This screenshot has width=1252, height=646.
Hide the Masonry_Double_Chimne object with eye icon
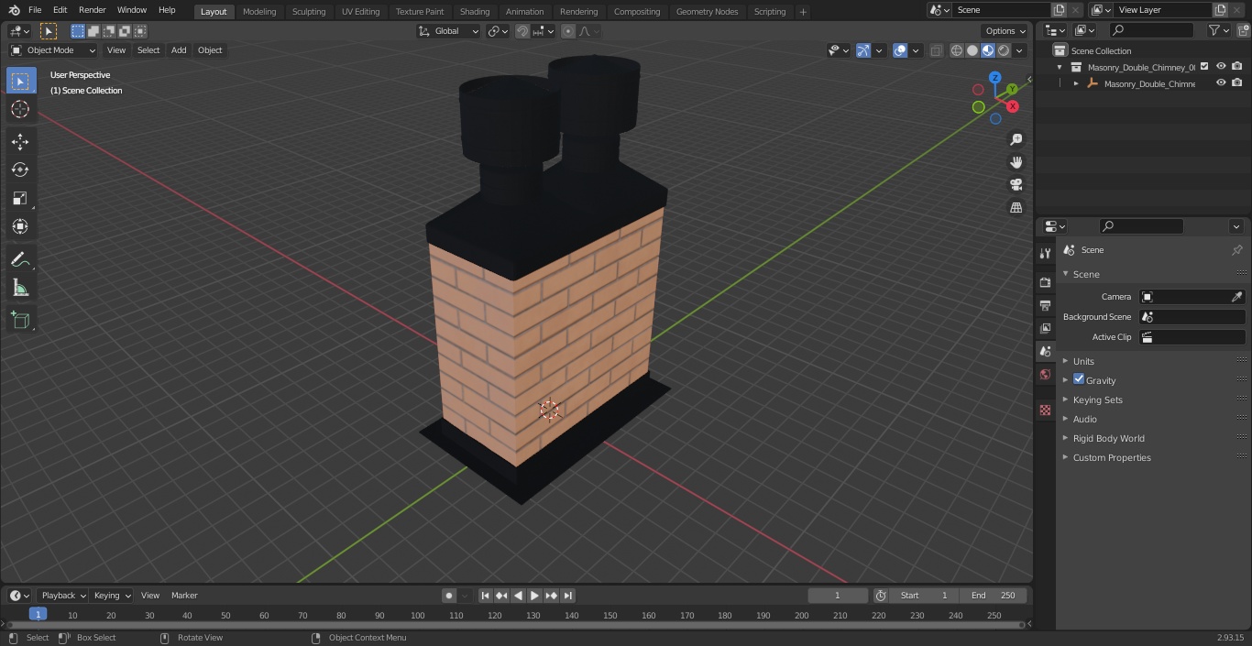click(1220, 83)
